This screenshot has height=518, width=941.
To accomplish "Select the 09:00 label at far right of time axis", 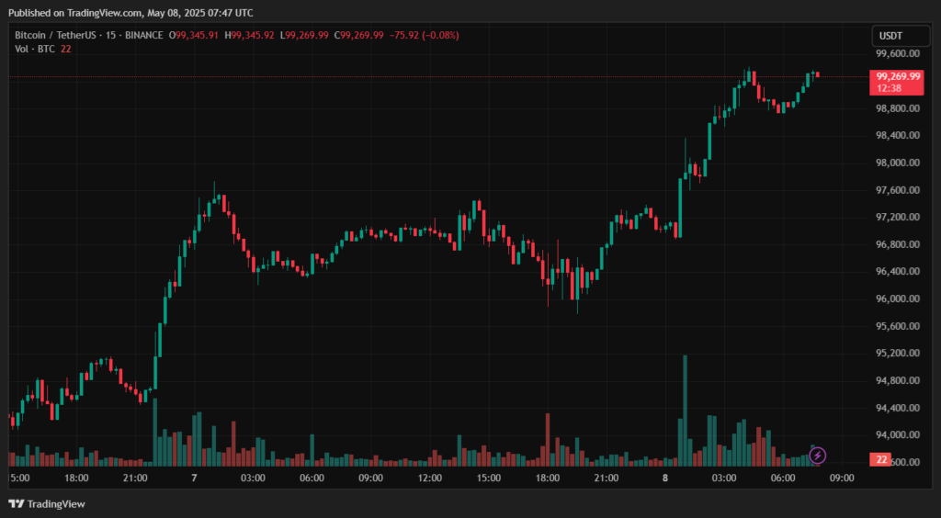I will pyautogui.click(x=842, y=479).
